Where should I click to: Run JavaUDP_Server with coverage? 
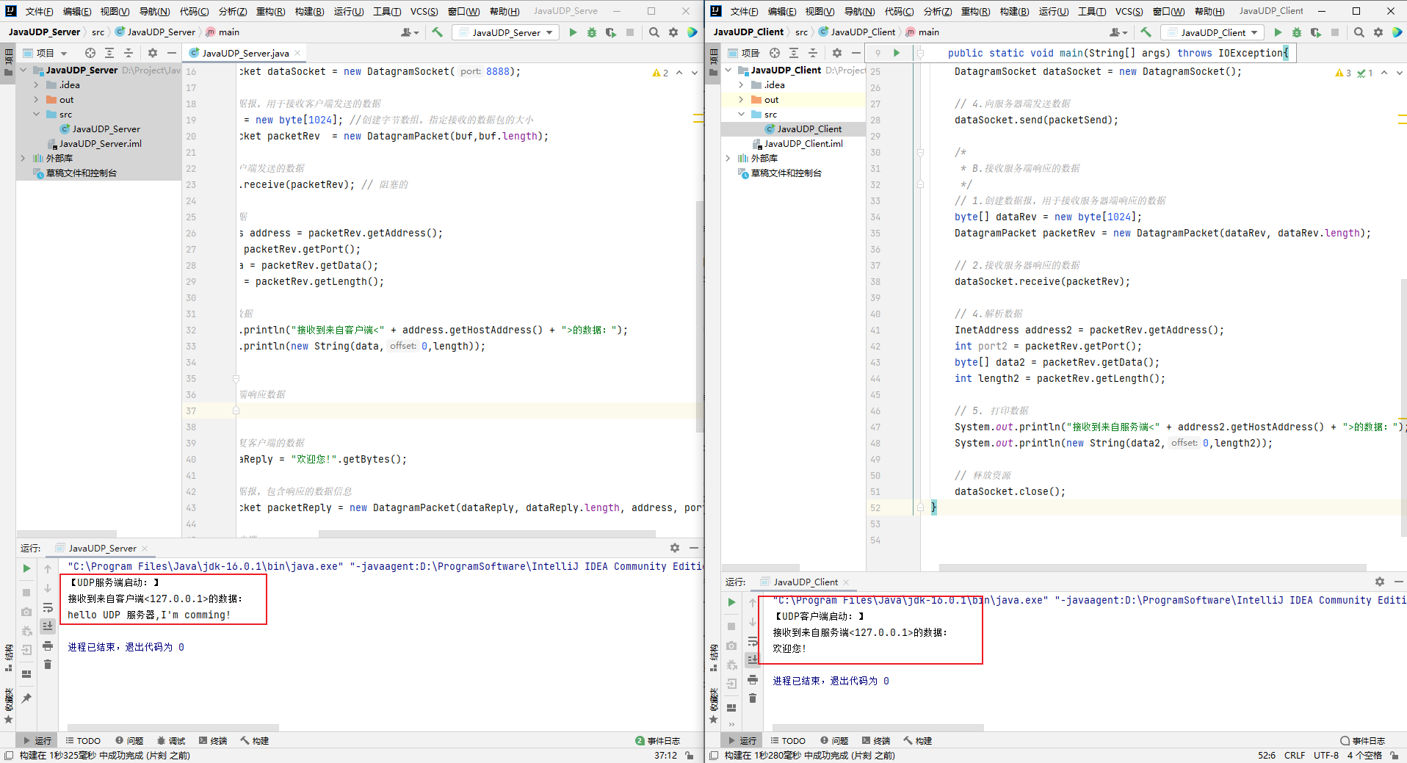[x=610, y=32]
